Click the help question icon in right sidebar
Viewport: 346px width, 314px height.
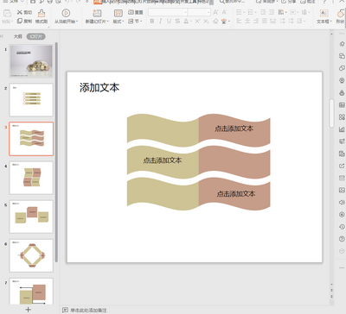click(342, 239)
